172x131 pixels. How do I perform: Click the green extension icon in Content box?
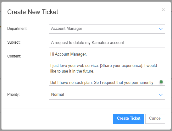pyautogui.click(x=161, y=82)
